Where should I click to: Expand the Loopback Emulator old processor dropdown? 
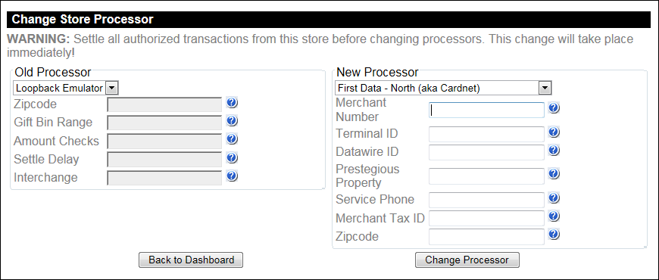[66, 88]
